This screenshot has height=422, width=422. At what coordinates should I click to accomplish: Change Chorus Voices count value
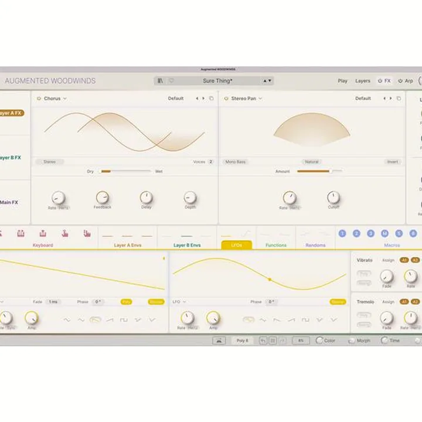coord(211,162)
